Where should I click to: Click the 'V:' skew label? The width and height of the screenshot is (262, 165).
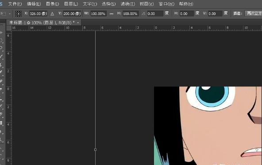[x=204, y=13]
